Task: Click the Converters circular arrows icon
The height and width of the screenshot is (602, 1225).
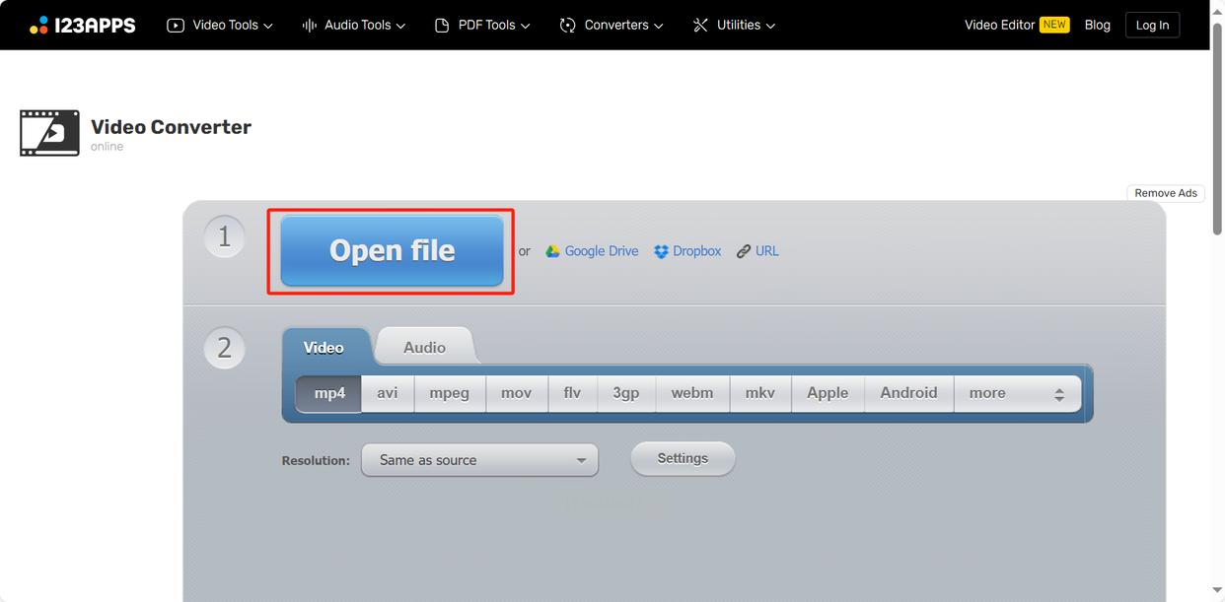Action: pos(567,25)
